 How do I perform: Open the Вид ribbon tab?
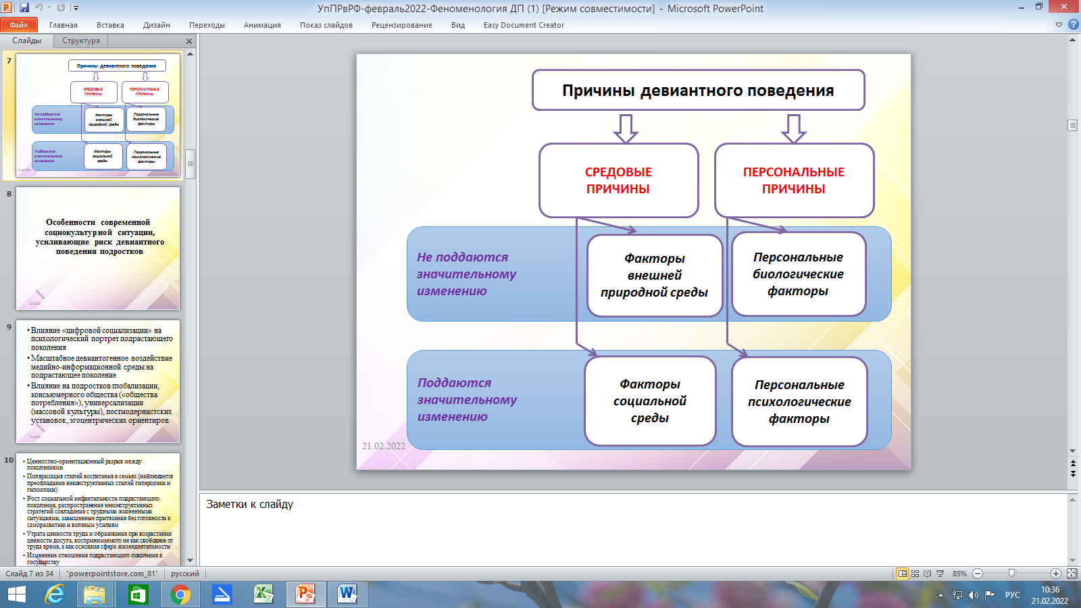458,25
